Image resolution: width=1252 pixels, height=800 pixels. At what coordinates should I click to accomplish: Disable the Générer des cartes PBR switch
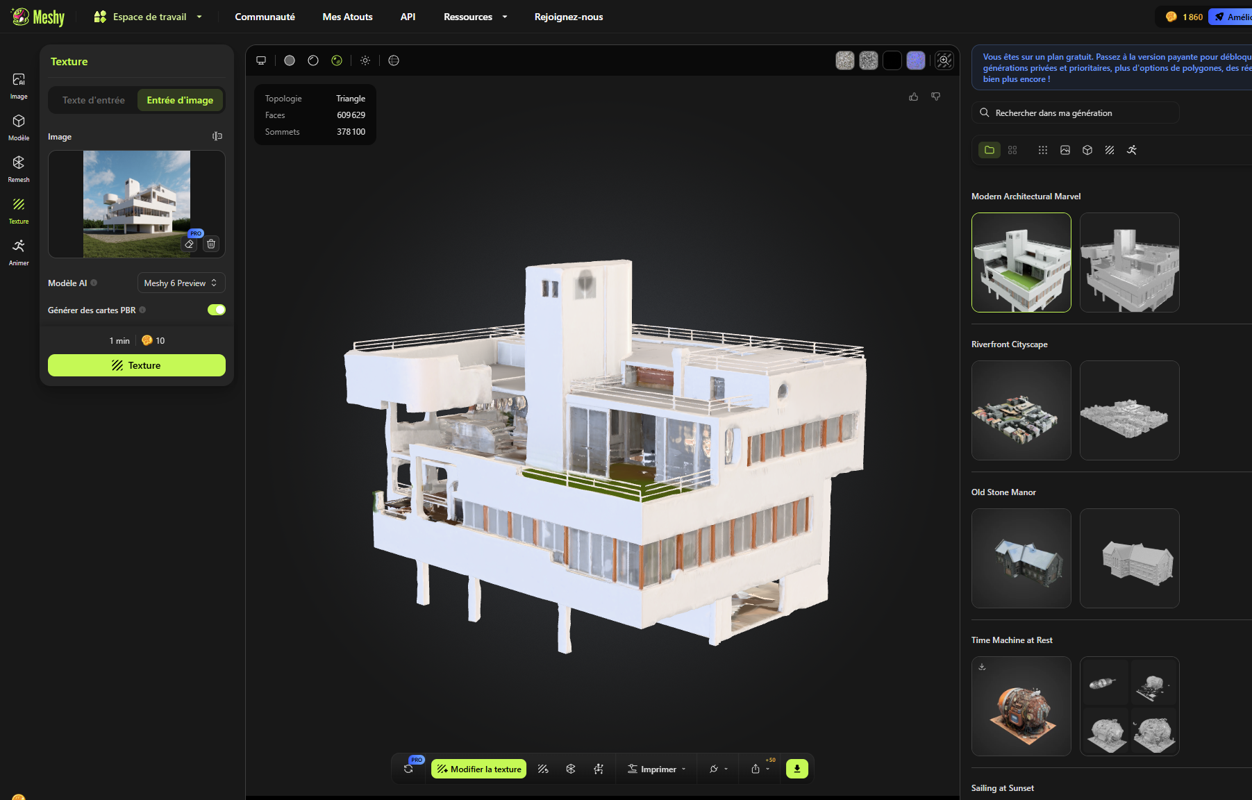coord(216,310)
